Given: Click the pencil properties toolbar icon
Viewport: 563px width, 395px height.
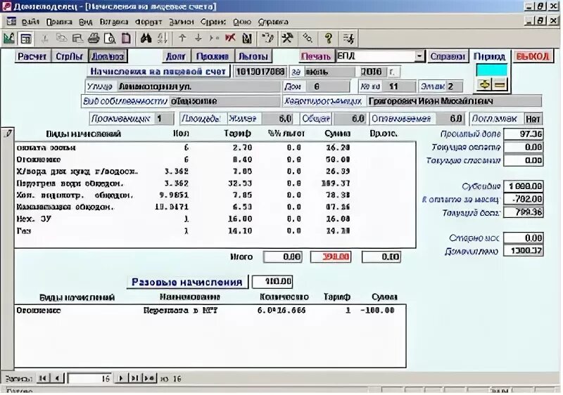Looking at the screenshot, I should (267, 38).
